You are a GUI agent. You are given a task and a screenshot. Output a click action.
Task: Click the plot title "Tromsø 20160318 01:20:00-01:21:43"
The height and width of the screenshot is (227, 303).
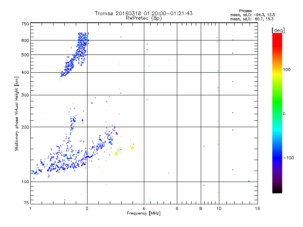pos(144,13)
